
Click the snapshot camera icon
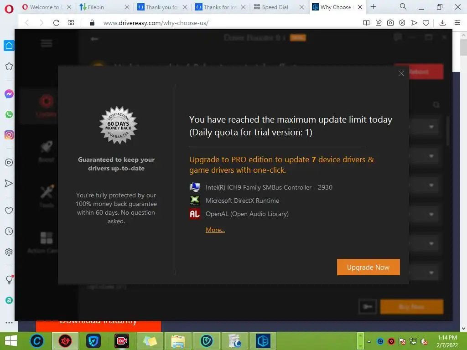390,23
